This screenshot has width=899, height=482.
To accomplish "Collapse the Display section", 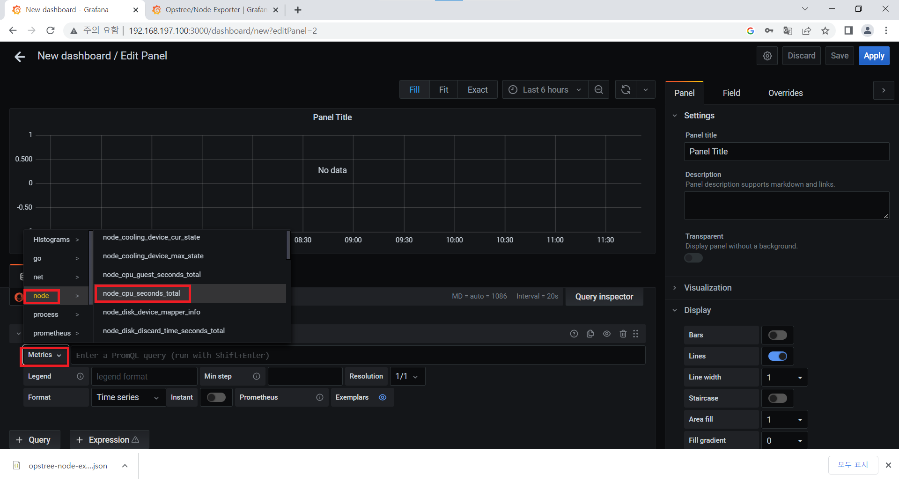I will pos(697,310).
